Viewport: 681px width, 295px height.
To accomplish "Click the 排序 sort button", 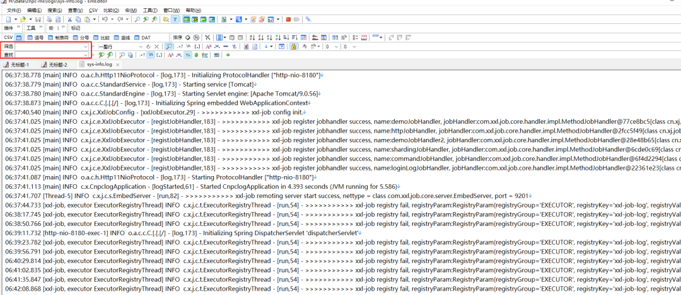I will [178, 38].
